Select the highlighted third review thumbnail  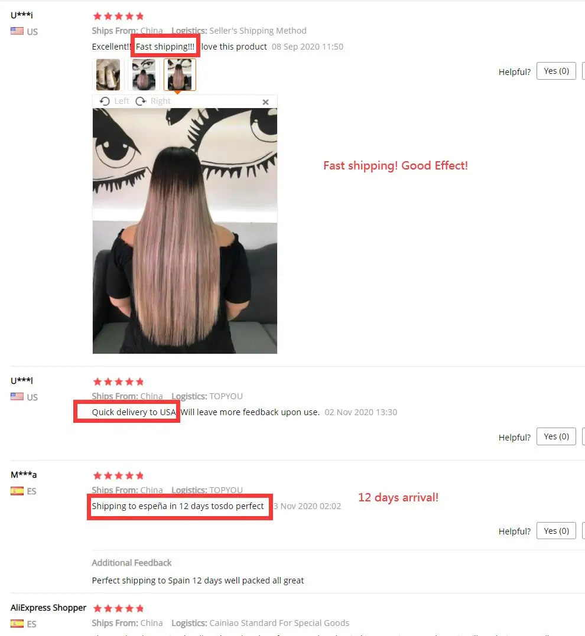point(180,74)
